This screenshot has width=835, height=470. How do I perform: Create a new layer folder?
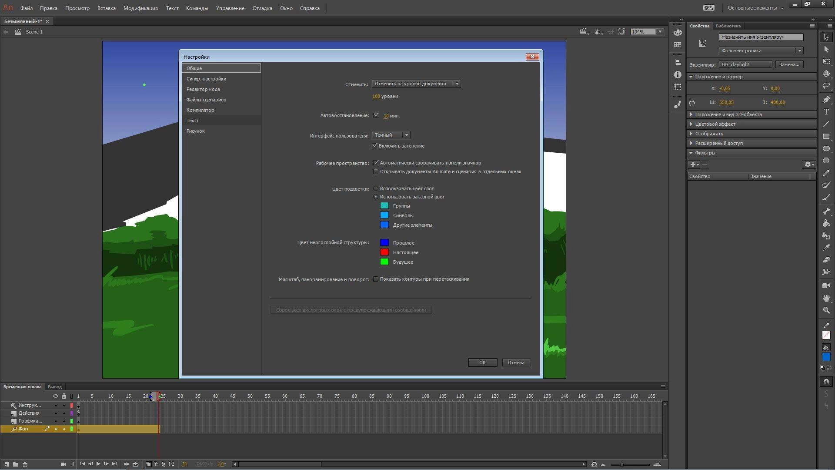[x=16, y=464]
